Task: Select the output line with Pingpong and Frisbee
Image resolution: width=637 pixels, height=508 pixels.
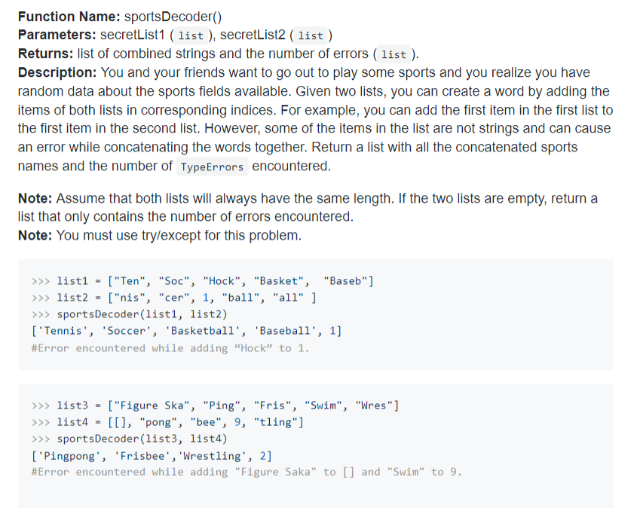Action: pyautogui.click(x=151, y=454)
